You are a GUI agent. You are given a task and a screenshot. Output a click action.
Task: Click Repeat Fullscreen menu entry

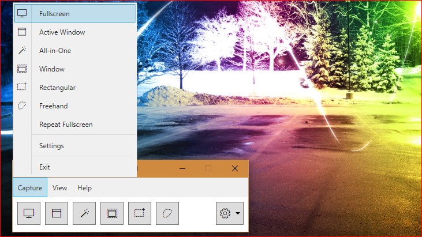75,125
